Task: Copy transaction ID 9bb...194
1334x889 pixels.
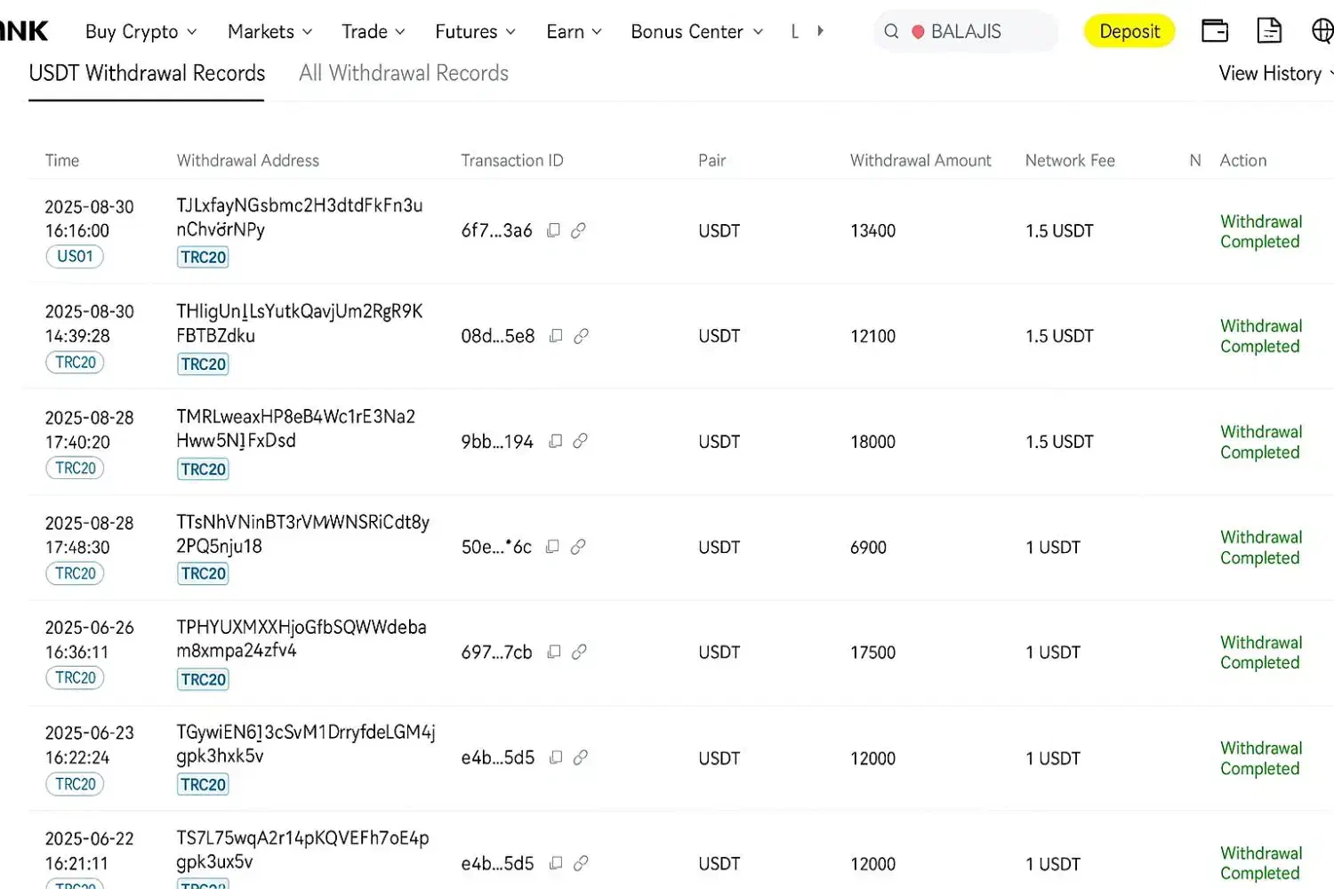Action: point(556,441)
